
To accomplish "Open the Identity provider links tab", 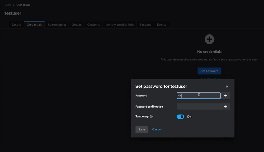I will tap(119, 25).
